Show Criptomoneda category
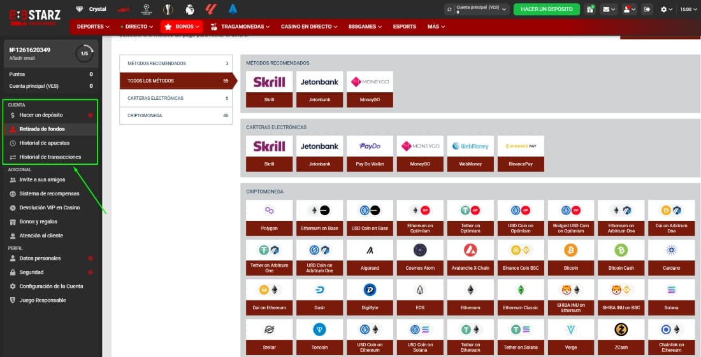Viewport: 701px width, 357px height. pos(176,116)
